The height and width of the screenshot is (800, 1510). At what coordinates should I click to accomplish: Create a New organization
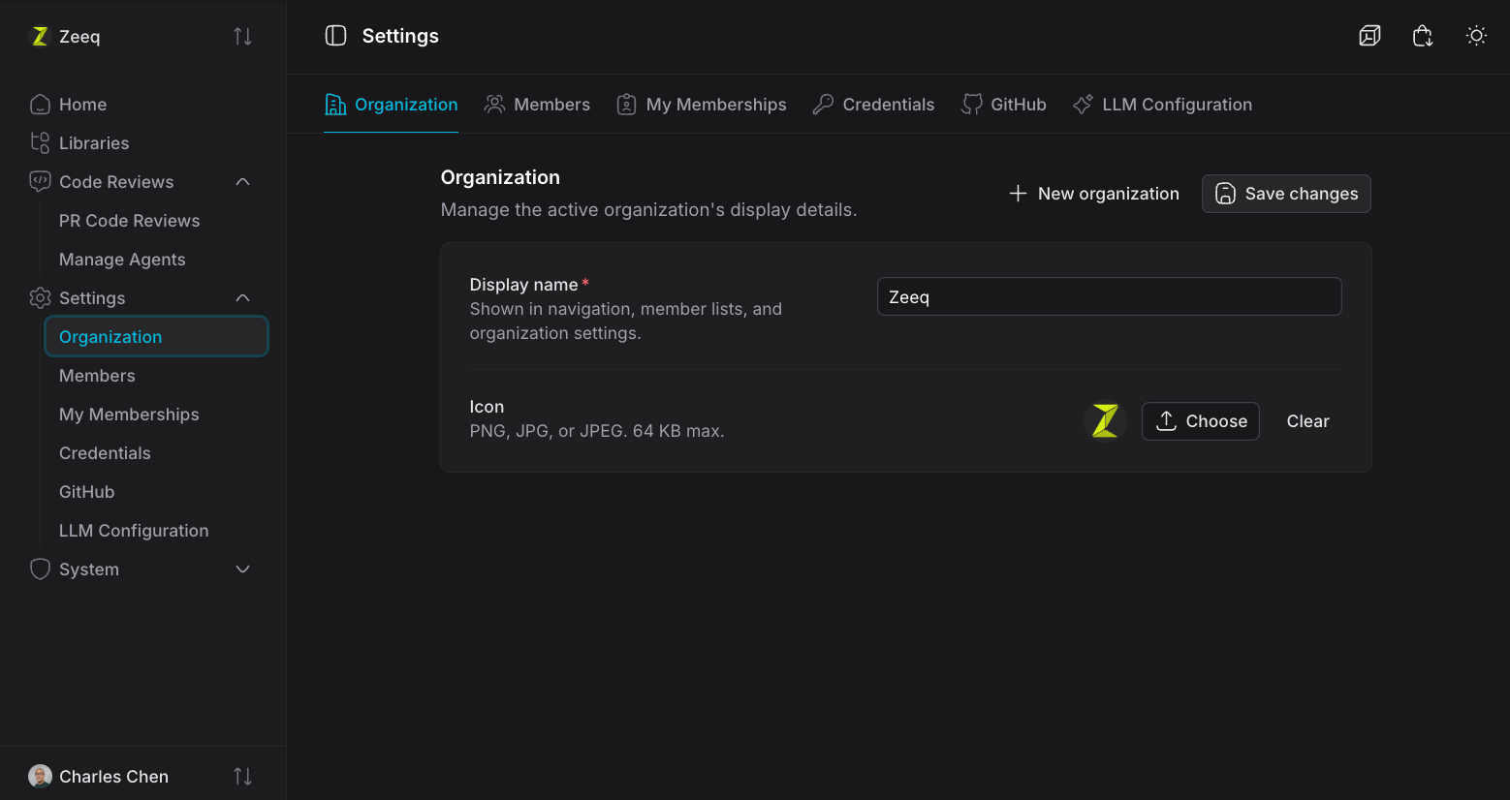click(x=1093, y=194)
